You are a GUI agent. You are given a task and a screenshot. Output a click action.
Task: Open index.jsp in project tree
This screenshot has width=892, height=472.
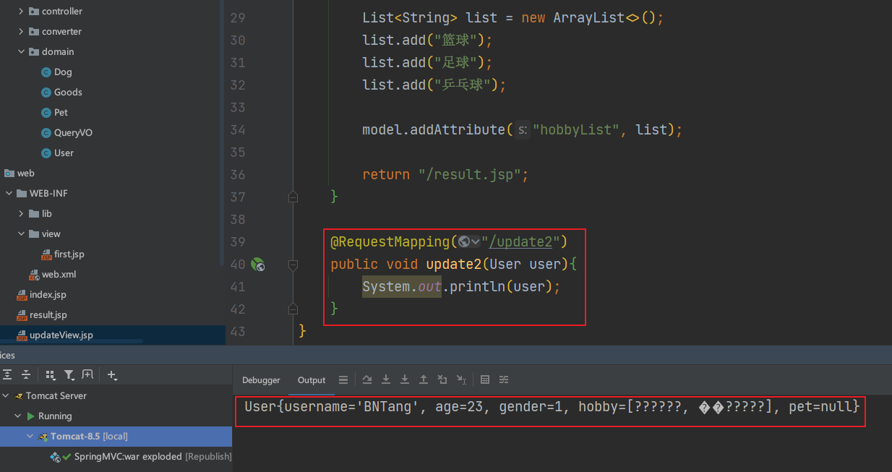point(48,295)
